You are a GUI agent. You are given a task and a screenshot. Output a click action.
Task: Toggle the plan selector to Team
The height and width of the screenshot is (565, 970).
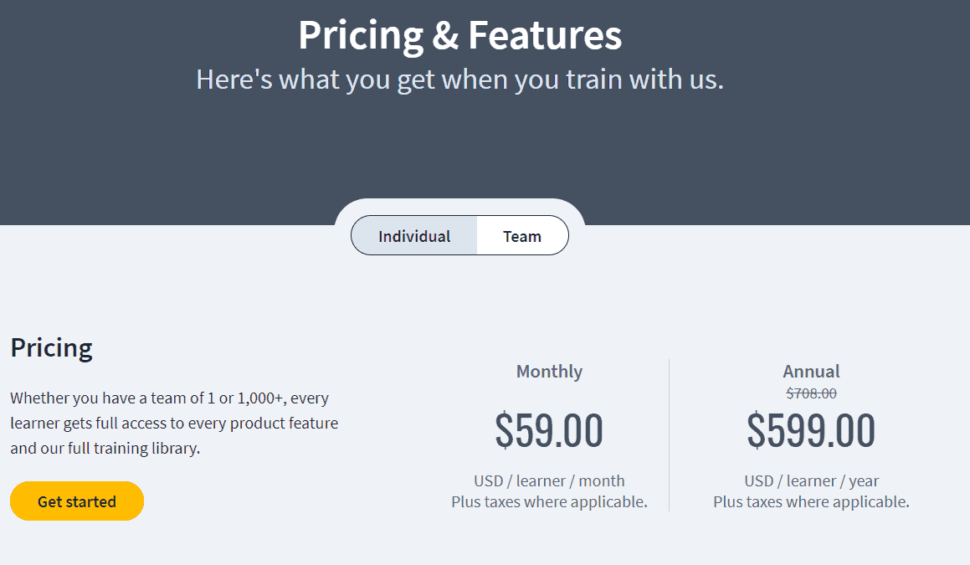point(521,235)
